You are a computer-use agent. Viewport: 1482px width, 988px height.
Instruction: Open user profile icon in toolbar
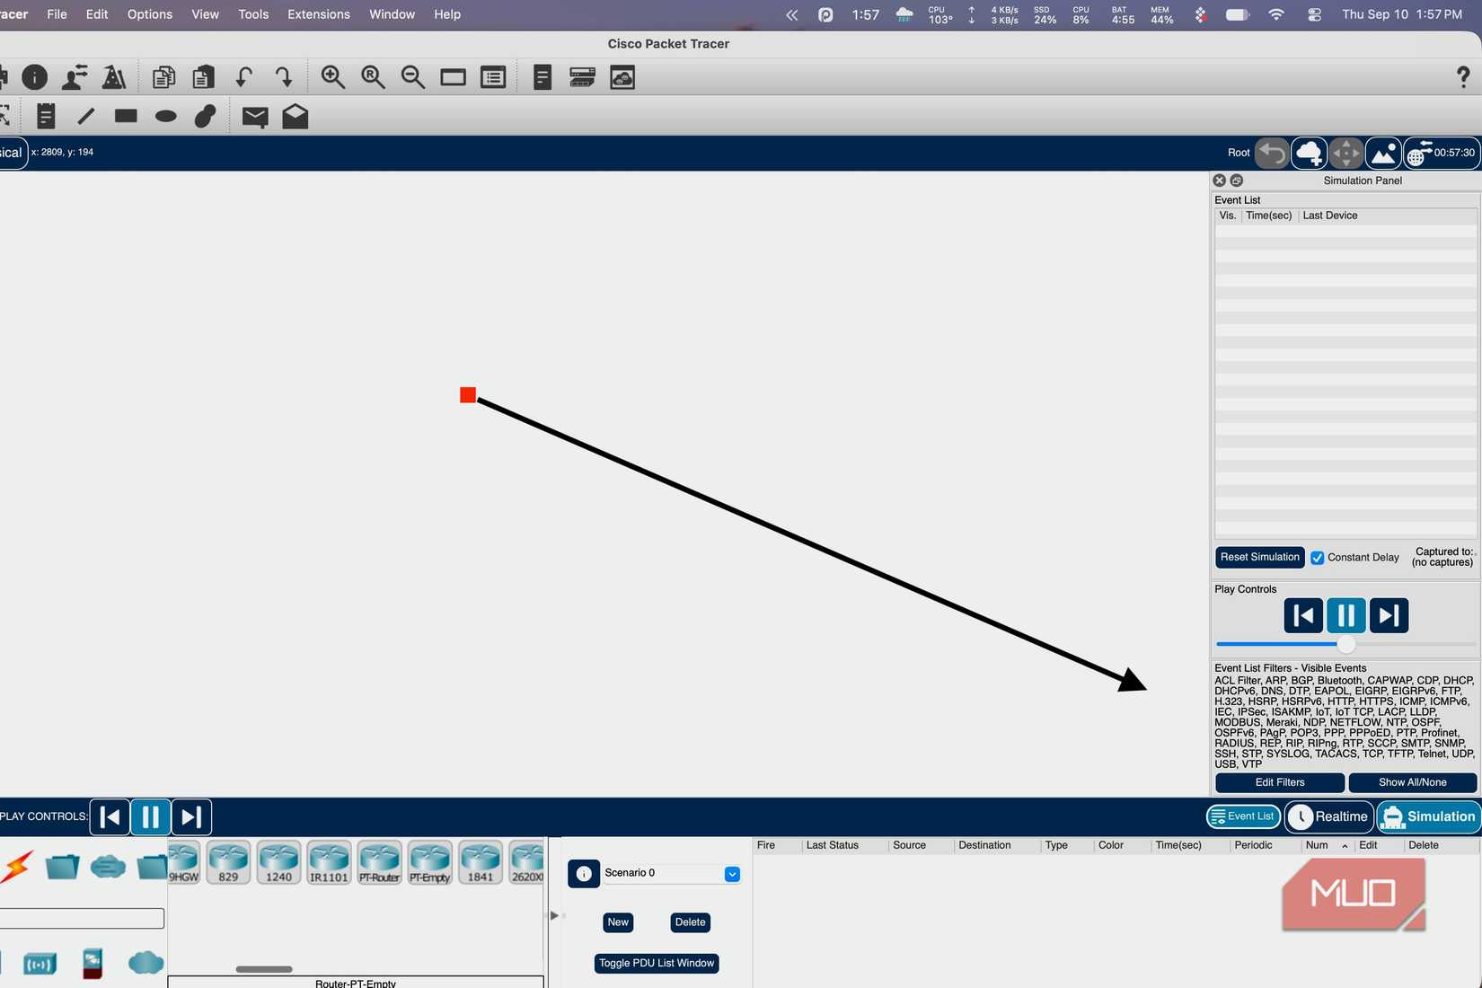(75, 77)
